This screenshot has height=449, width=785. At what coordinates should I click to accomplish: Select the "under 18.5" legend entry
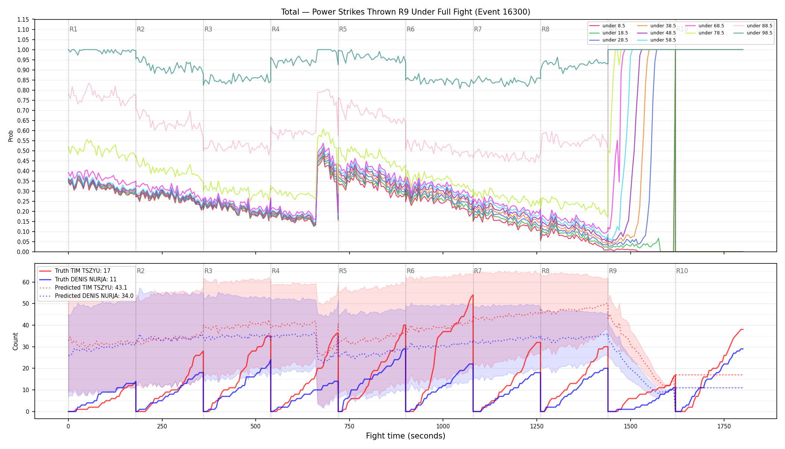tap(609, 33)
